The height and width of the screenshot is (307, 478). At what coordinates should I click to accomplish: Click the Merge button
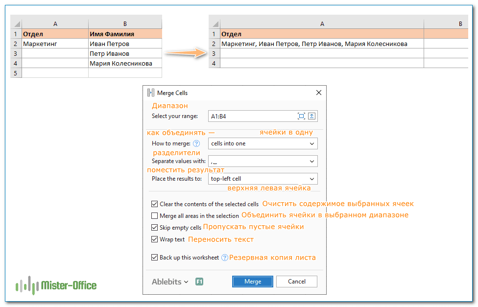click(252, 282)
